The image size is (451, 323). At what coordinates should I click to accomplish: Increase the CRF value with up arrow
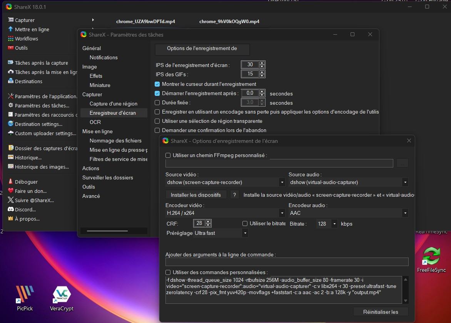coord(209,221)
